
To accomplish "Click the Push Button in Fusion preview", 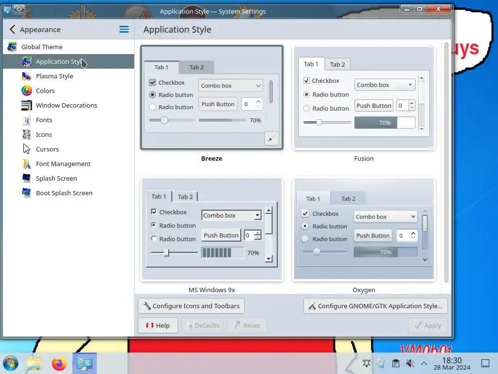I will pyautogui.click(x=374, y=106).
